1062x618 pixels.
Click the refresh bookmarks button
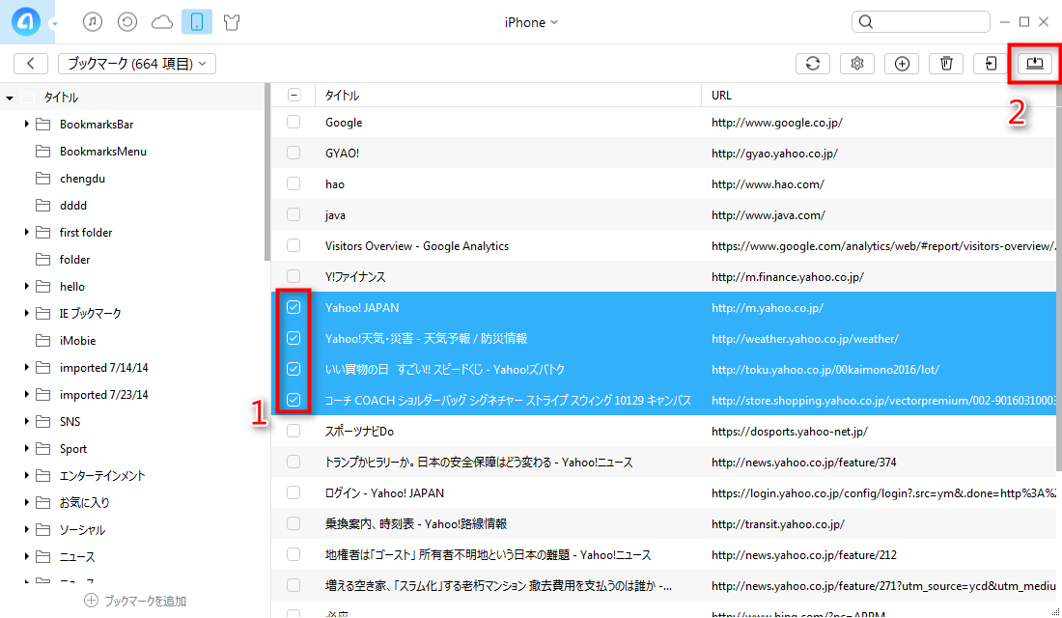(813, 64)
